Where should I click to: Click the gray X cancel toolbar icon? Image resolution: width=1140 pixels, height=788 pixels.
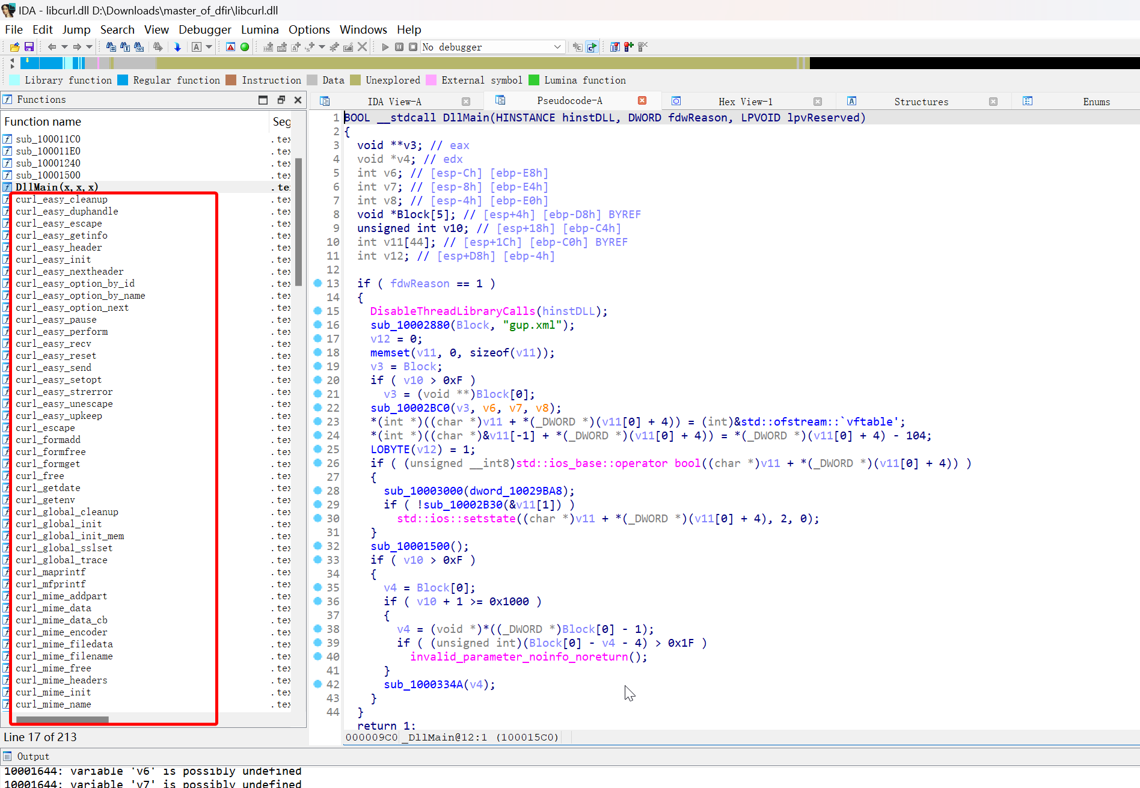(x=362, y=47)
